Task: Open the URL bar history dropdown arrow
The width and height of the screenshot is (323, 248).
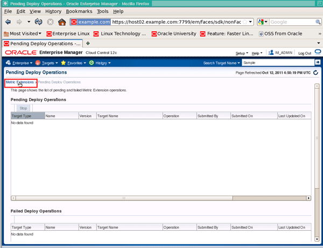Action: pos(250,22)
